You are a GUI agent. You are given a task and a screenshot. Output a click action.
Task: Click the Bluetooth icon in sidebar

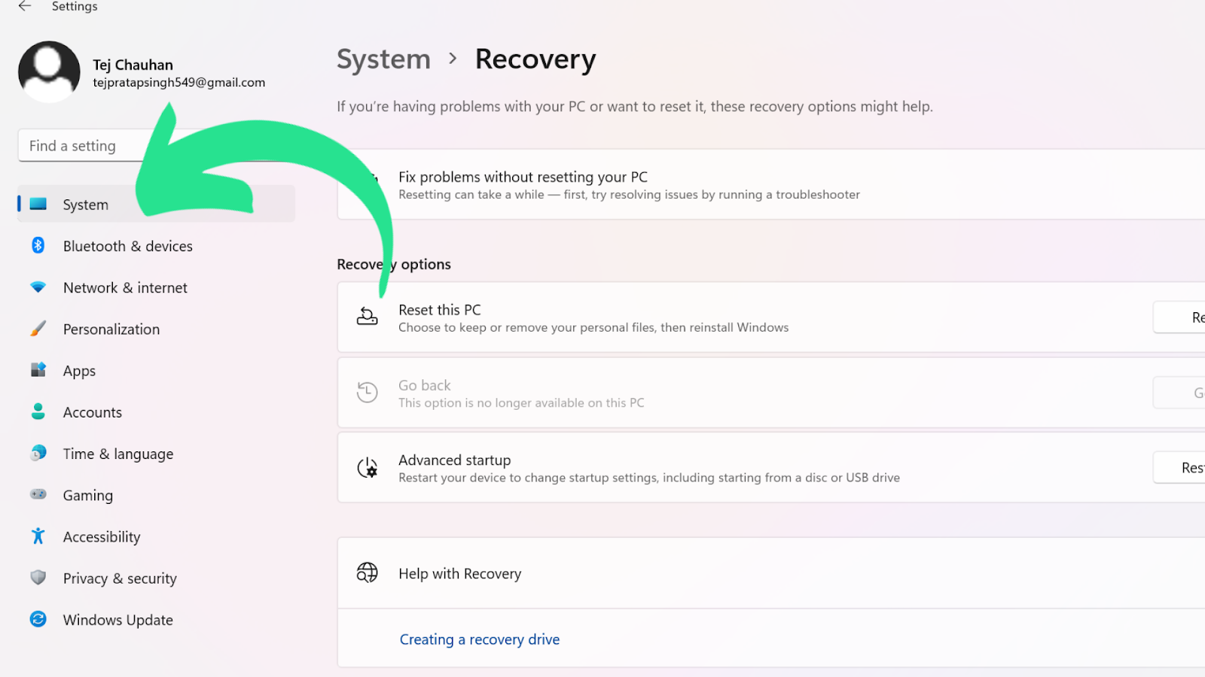click(38, 245)
